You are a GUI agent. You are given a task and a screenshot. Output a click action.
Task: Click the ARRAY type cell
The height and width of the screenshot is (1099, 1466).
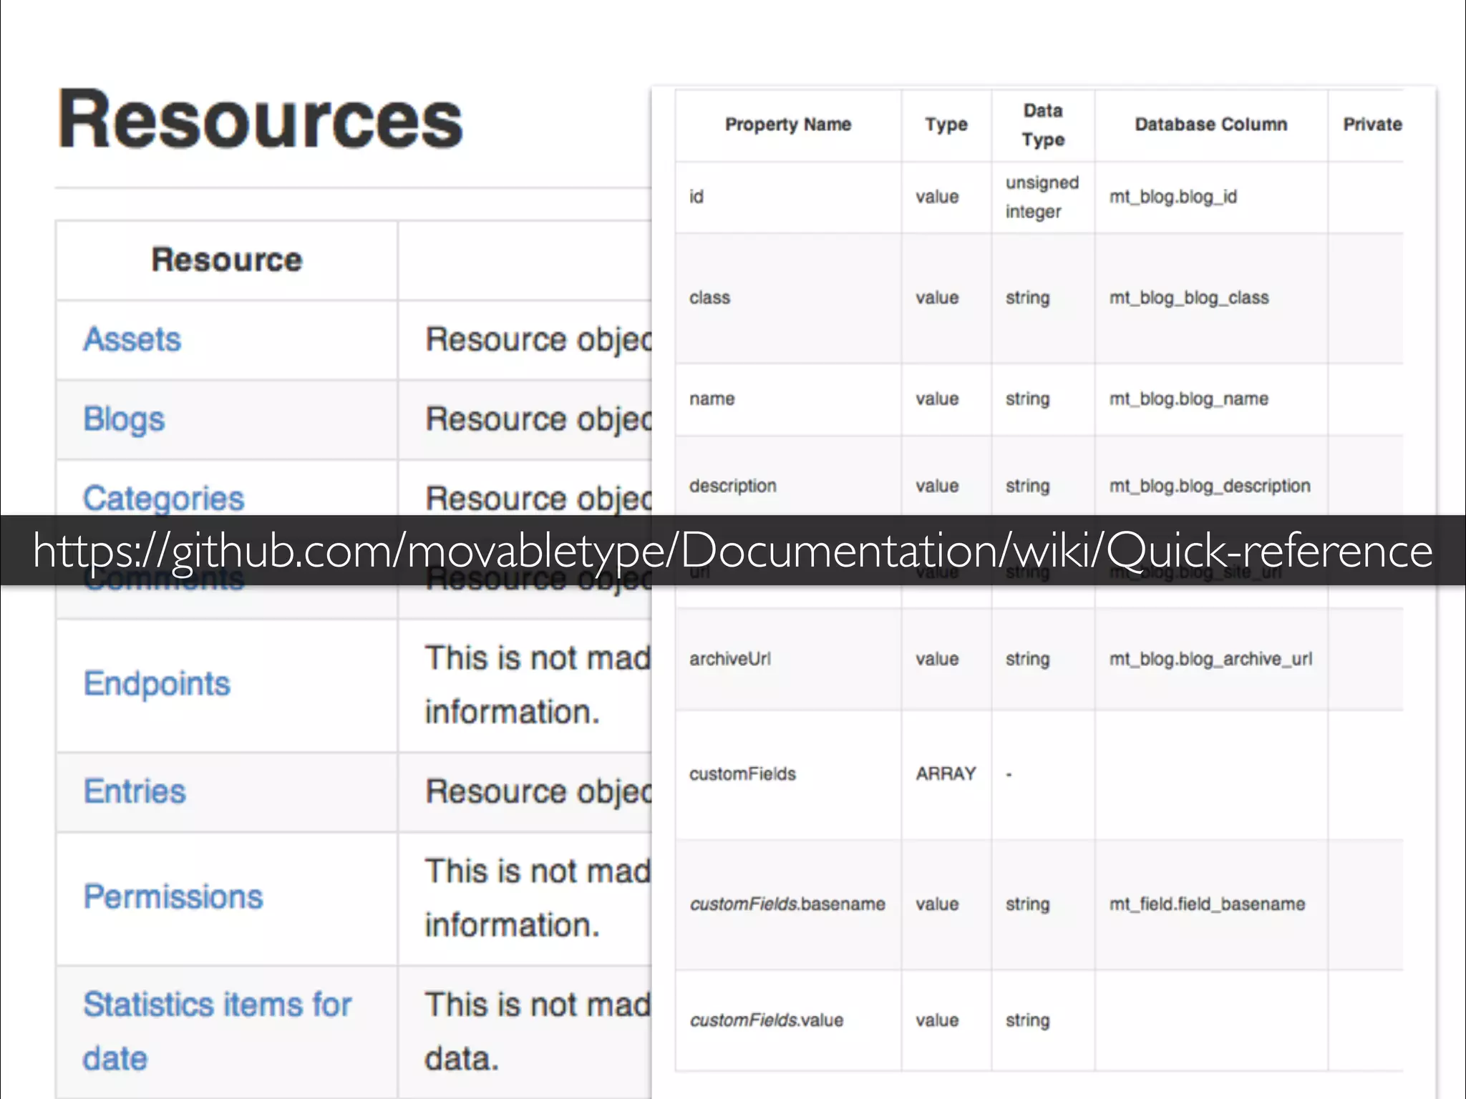pos(946,774)
